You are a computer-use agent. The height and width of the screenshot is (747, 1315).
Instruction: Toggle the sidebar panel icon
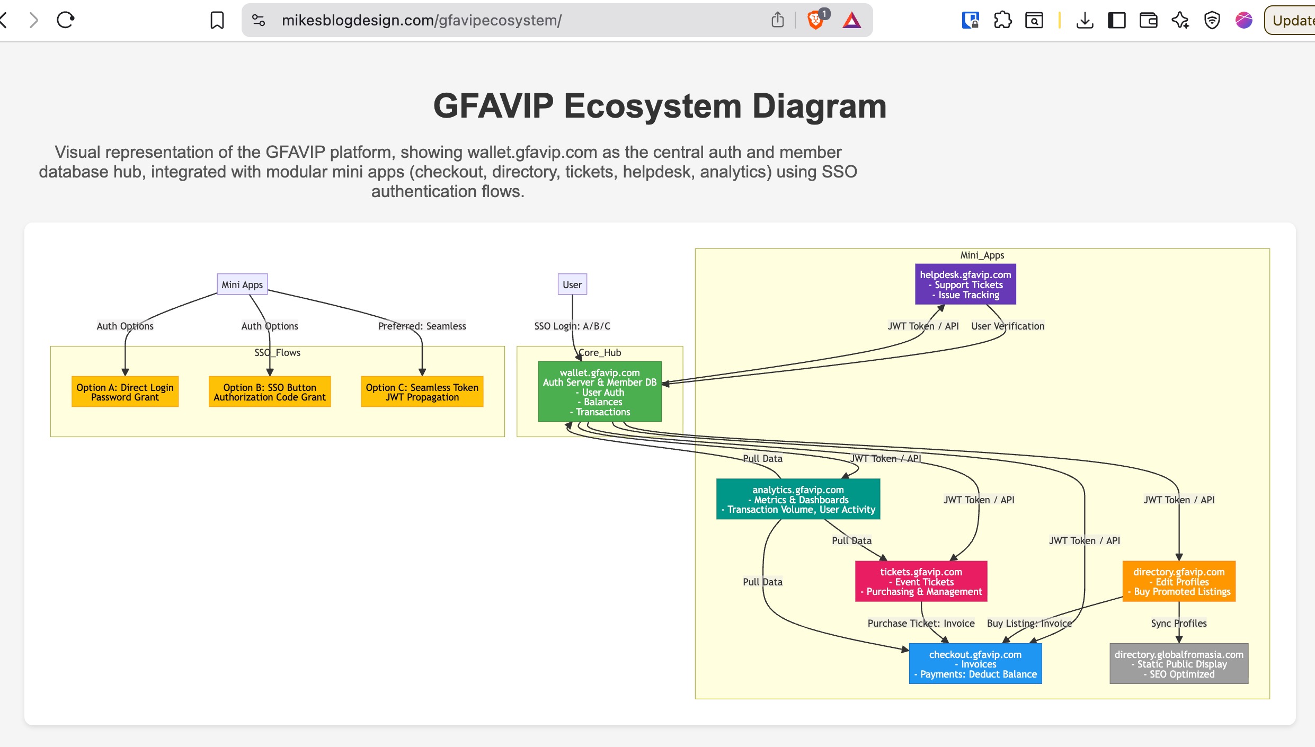coord(1116,20)
